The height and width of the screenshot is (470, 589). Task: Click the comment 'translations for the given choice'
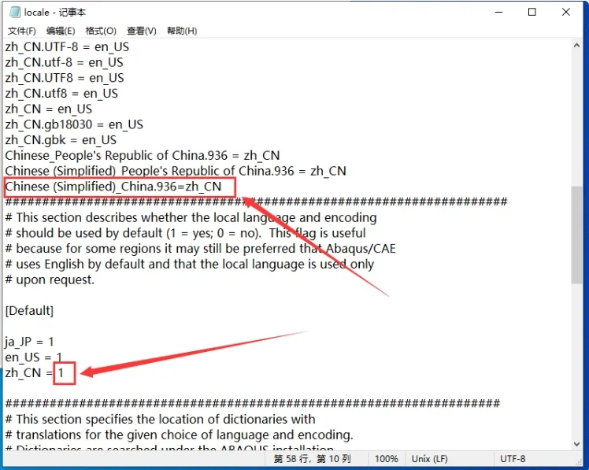(180, 435)
